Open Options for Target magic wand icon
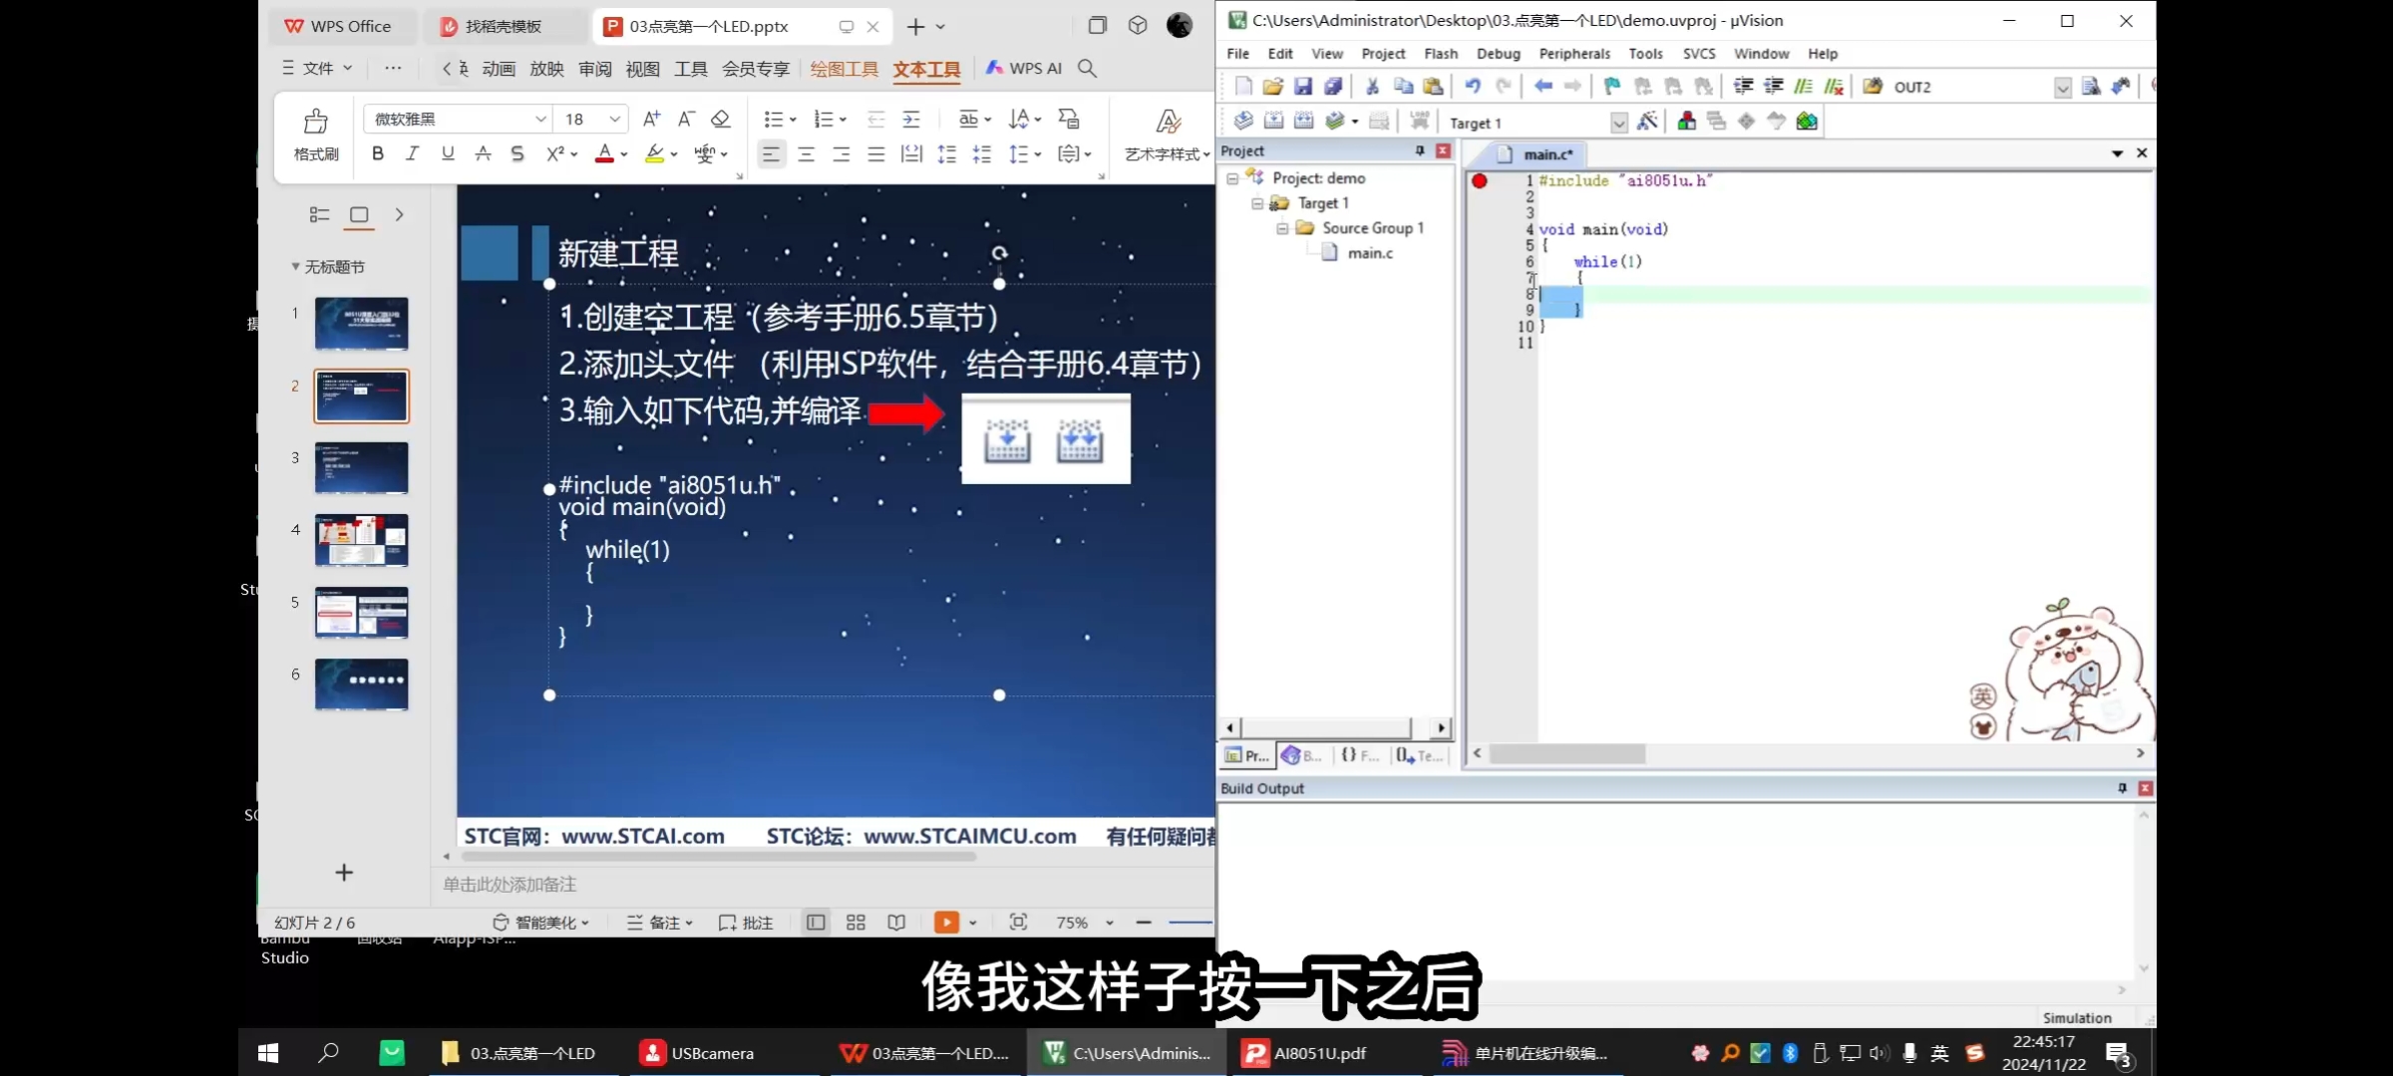 [x=1647, y=122]
